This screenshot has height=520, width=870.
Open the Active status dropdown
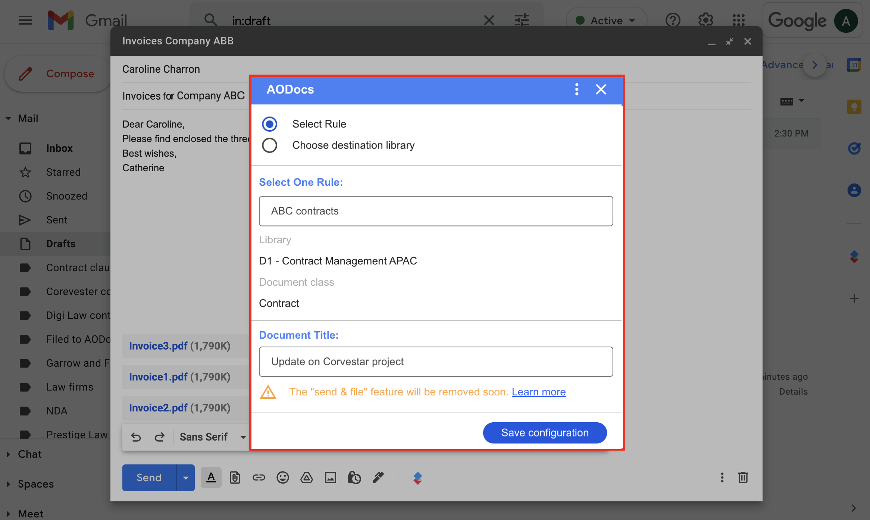click(606, 20)
